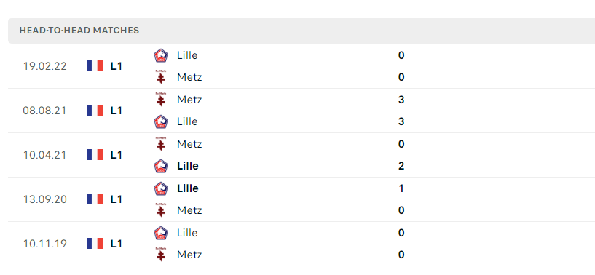
Task: Click Lille crest in 13.09.20 match
Action: point(161,188)
